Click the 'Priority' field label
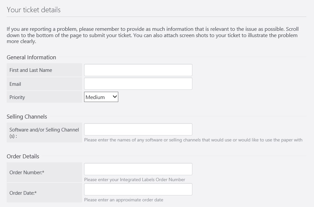This screenshot has height=207, width=314. click(x=17, y=97)
